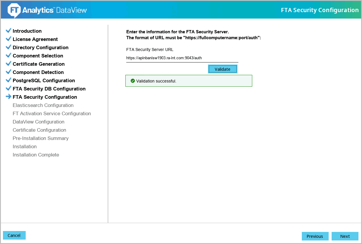Click the blue arrow beside FTA Security Configuration
This screenshot has width=362, height=244.
9,97
